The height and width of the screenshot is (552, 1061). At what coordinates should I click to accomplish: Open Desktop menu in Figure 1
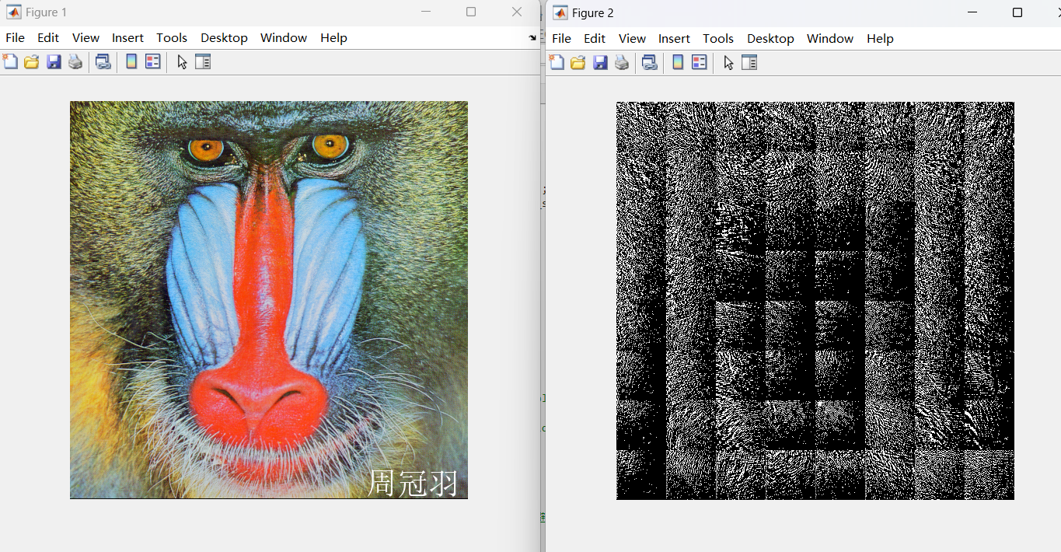coord(224,37)
